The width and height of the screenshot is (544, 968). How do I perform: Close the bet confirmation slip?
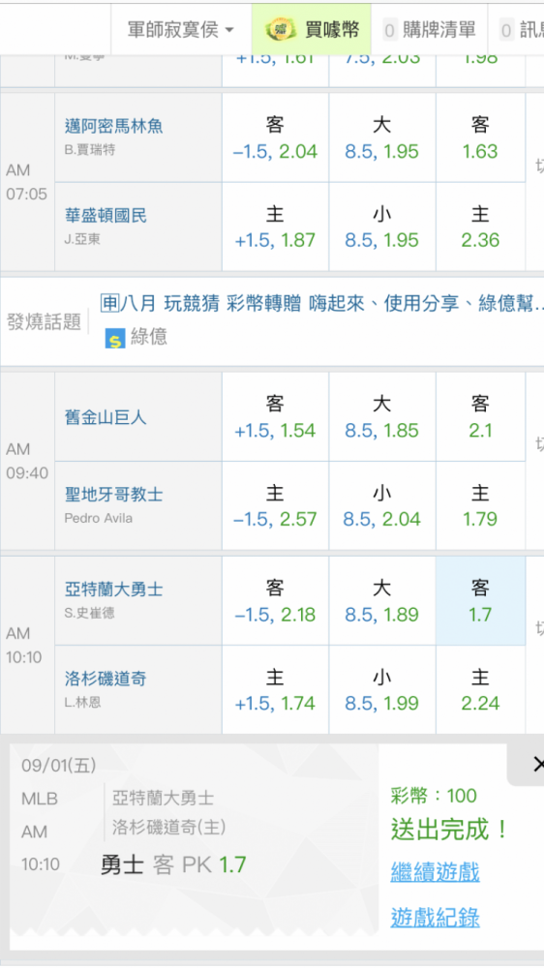point(537,765)
